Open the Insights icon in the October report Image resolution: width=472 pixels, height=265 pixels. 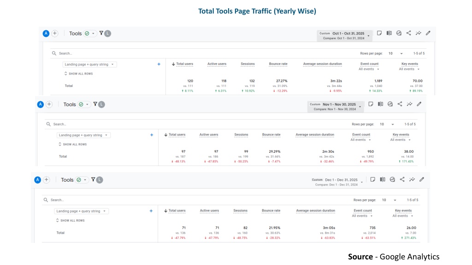399,33
